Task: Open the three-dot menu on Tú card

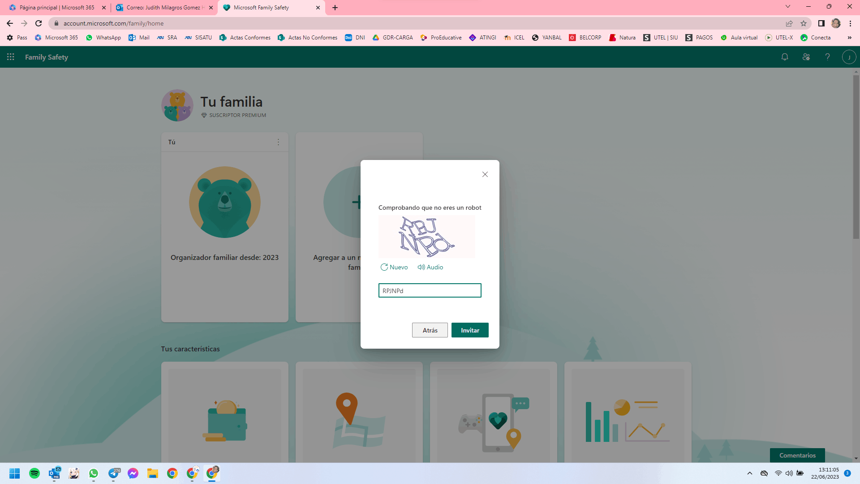Action: tap(278, 142)
